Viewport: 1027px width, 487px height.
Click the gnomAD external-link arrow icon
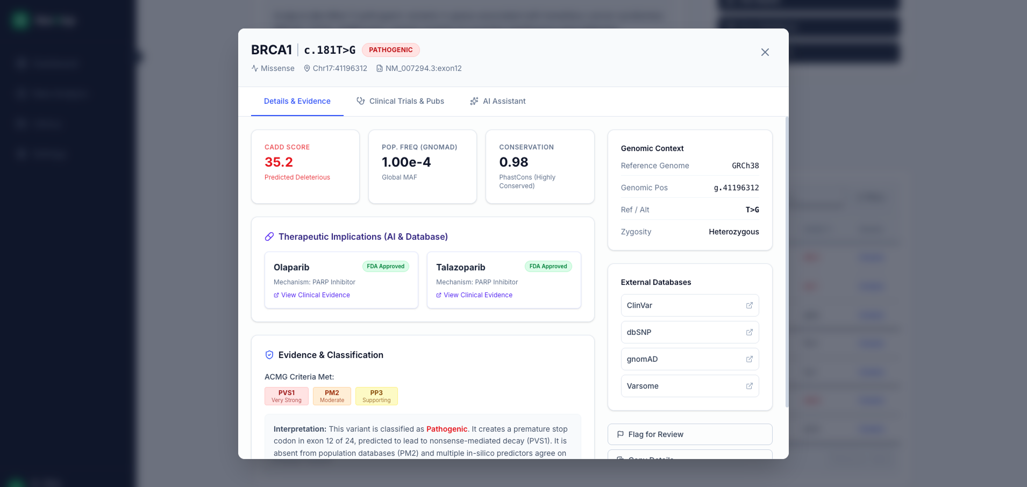coord(750,359)
